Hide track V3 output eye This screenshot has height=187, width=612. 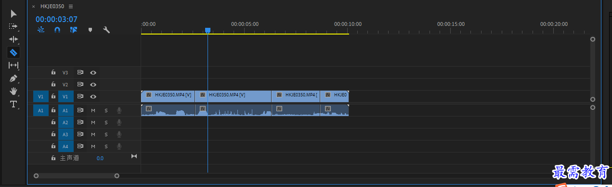pyautogui.click(x=93, y=73)
